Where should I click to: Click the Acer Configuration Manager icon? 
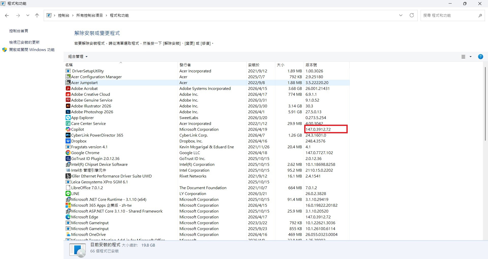68,77
